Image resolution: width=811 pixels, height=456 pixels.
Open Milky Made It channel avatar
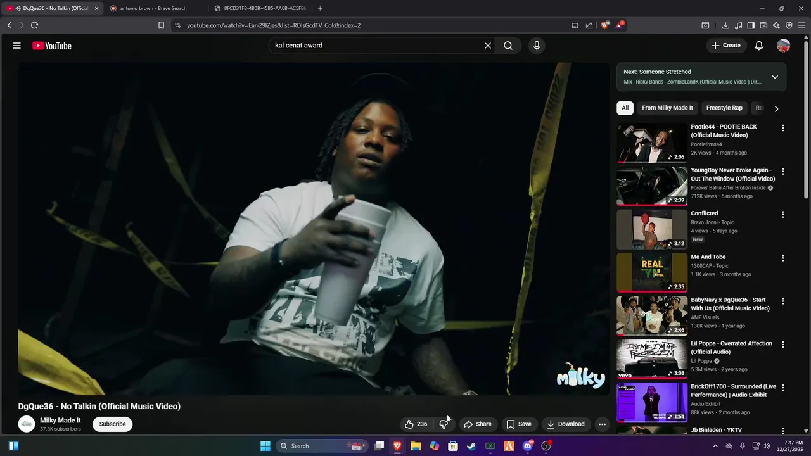pos(27,424)
